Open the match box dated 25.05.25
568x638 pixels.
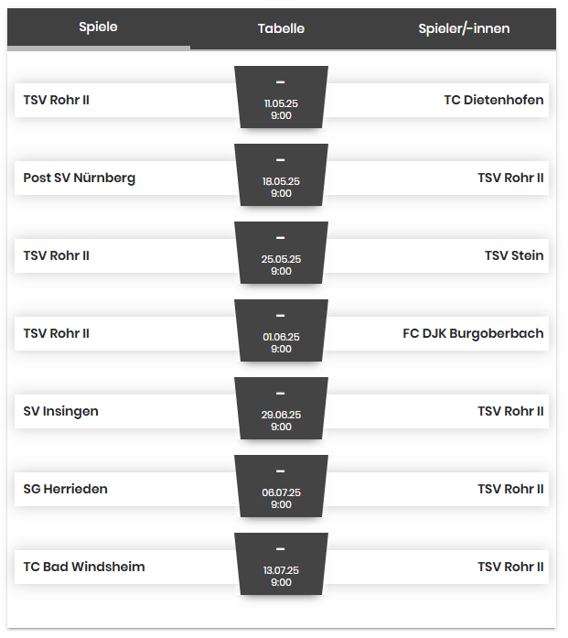point(281,254)
